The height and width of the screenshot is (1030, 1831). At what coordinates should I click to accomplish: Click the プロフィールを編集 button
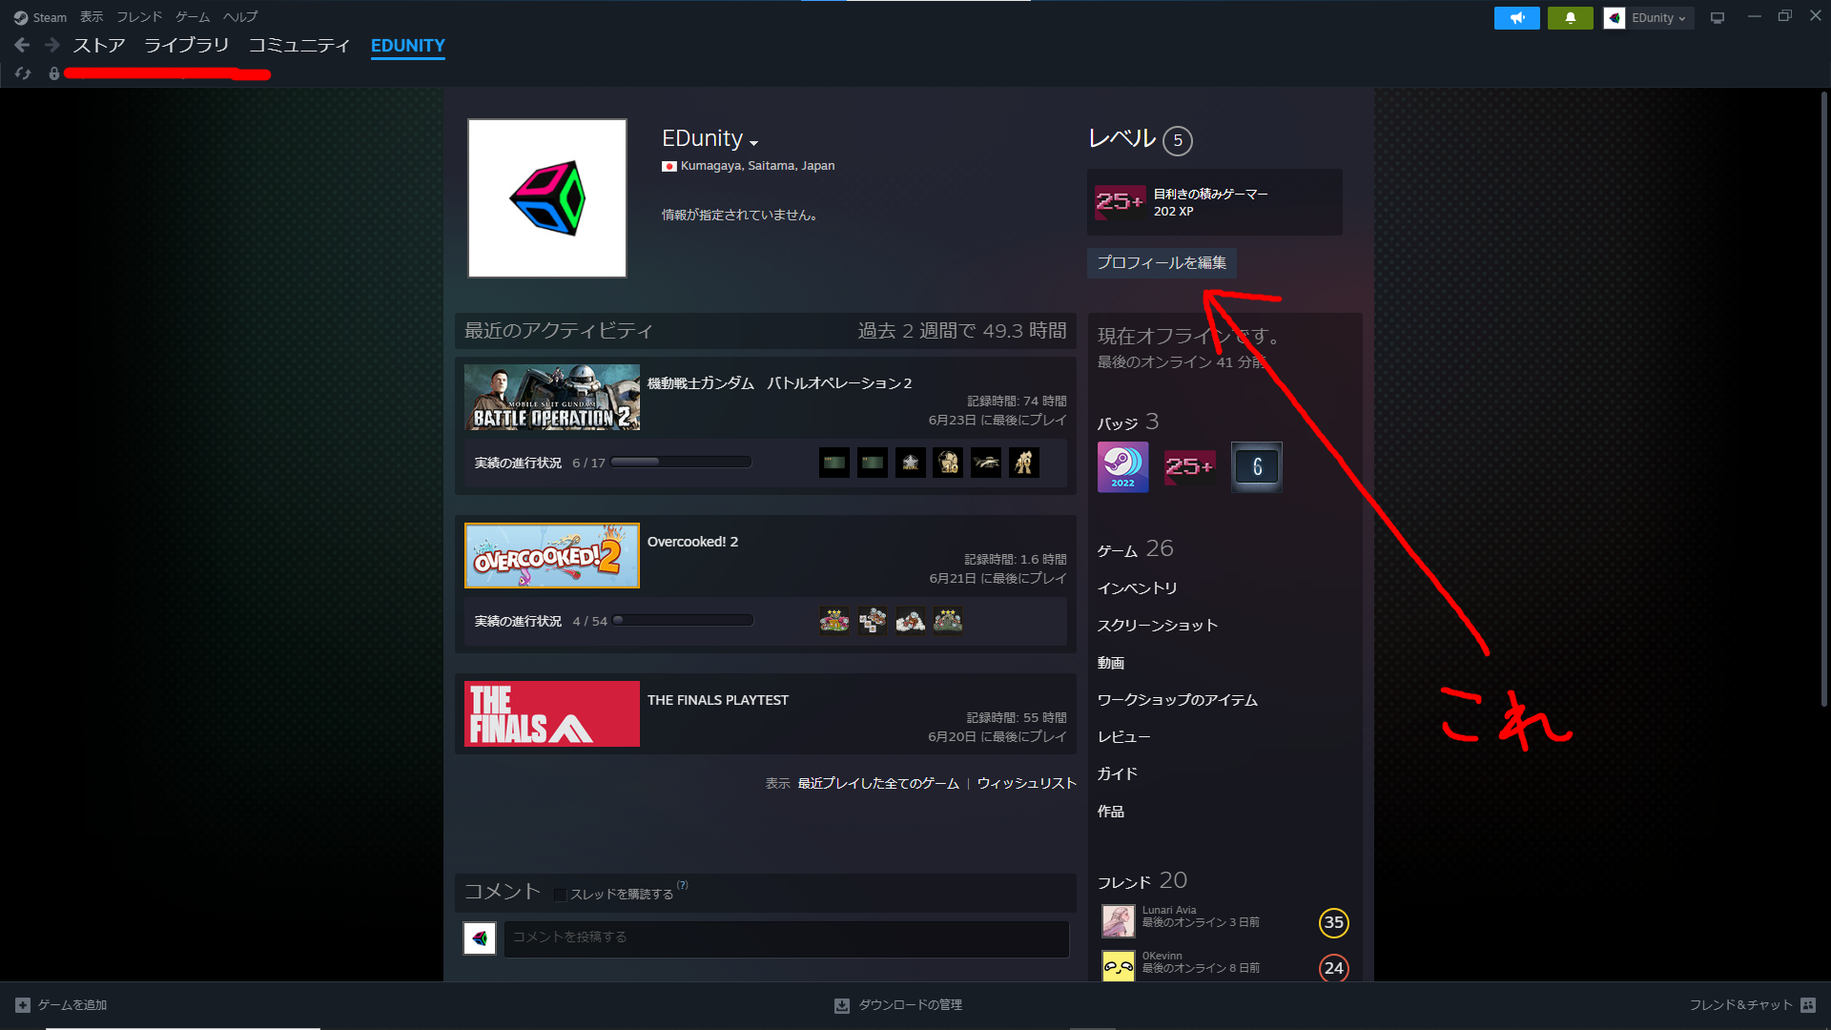1162,263
